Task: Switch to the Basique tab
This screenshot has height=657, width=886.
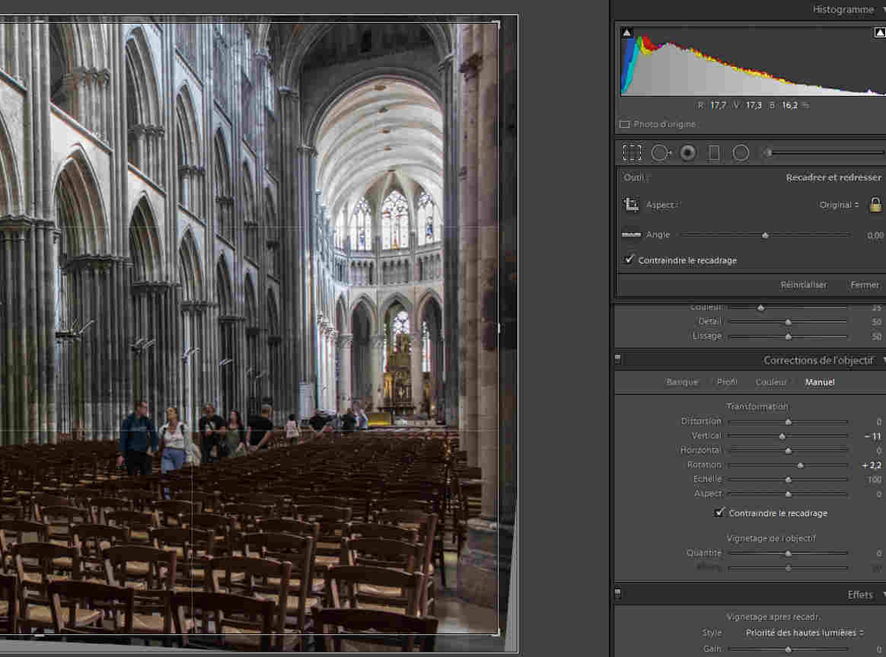Action: (682, 382)
